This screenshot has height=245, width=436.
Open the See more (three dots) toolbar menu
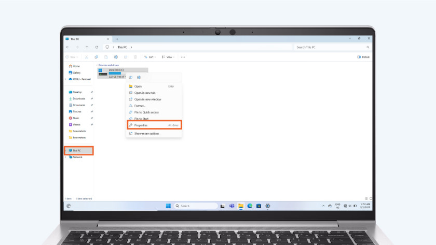click(x=183, y=57)
